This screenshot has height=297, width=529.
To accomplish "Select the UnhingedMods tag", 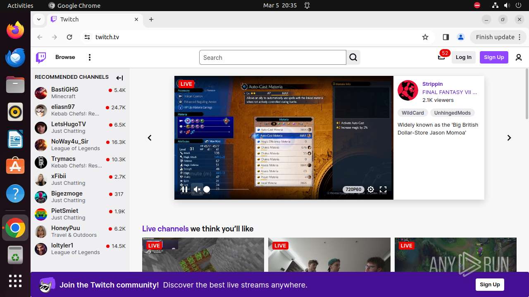I will point(452,113).
